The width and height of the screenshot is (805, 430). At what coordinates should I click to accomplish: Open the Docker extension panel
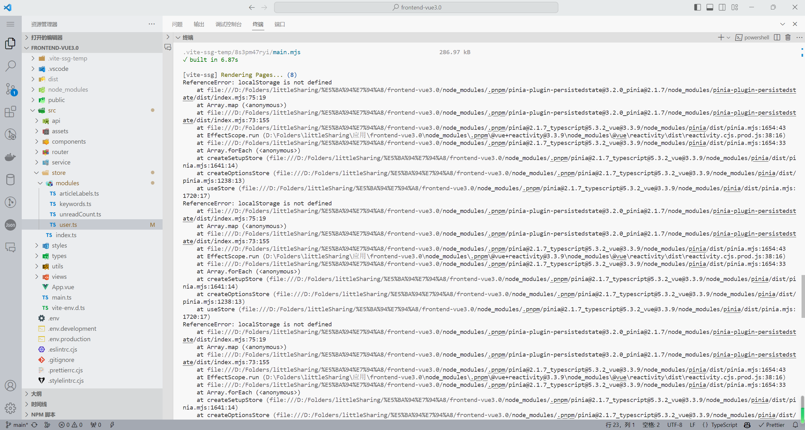[x=10, y=157]
